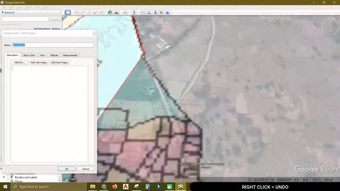The image size is (340, 191).
Task: Switch to the Style, Color tab
Action: click(x=29, y=55)
